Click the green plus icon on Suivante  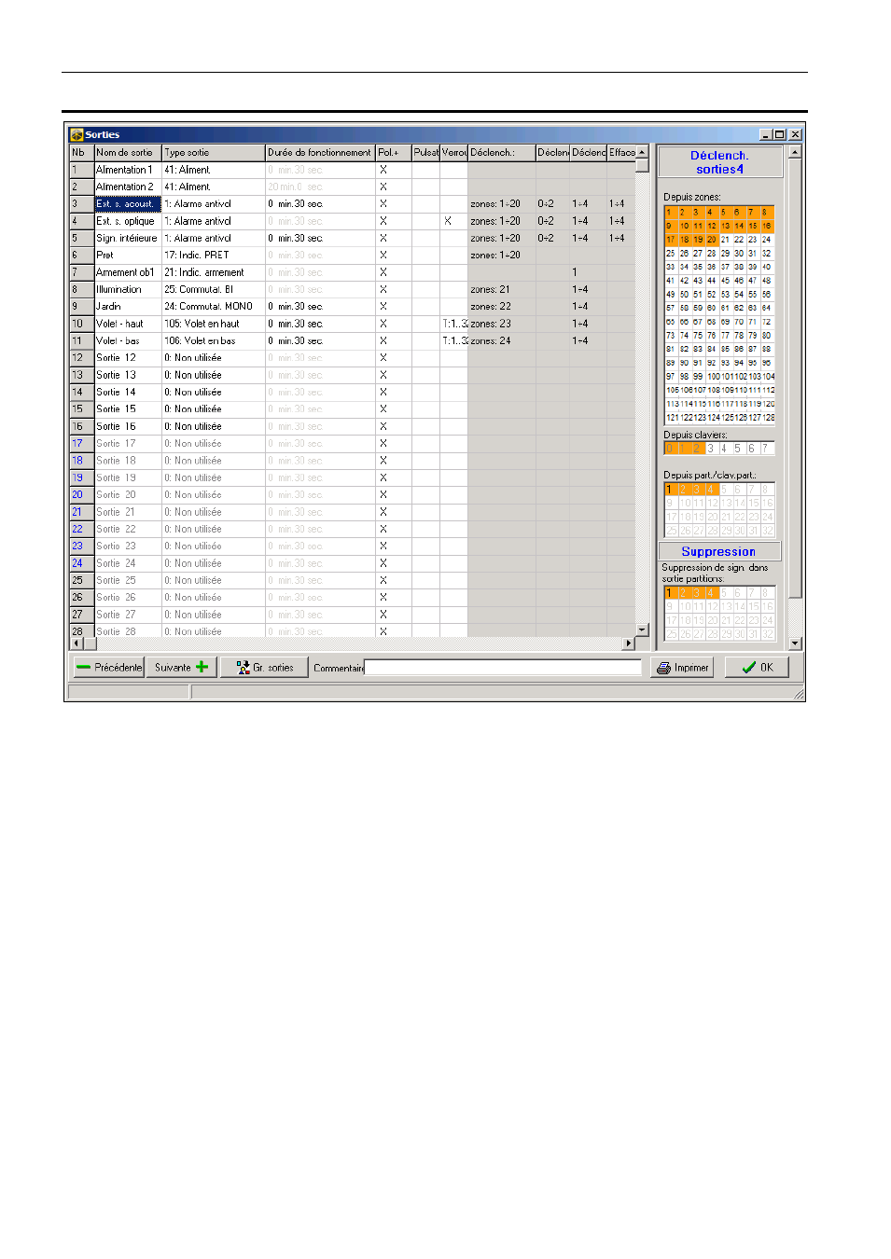tap(202, 668)
